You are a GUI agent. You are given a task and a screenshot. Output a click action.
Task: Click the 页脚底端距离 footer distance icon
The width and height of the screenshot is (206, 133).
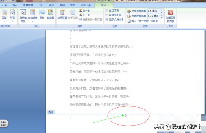pyautogui.click(x=129, y=16)
